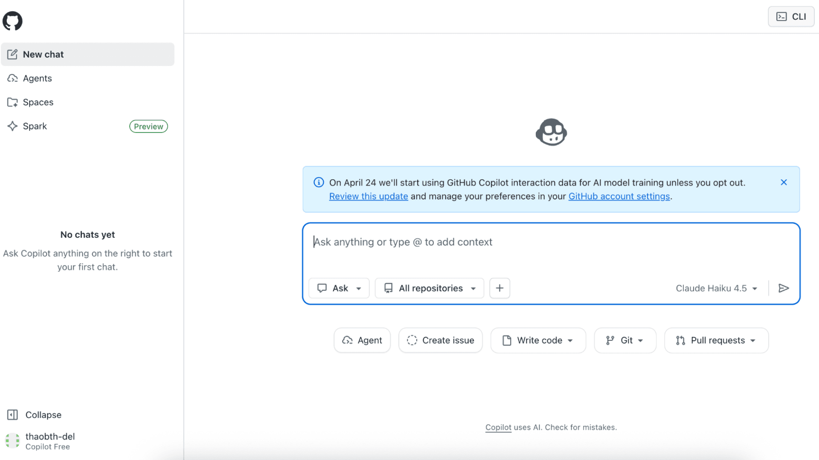This screenshot has width=819, height=460.
Task: Choose the Agent suggestion button
Action: [362, 340]
